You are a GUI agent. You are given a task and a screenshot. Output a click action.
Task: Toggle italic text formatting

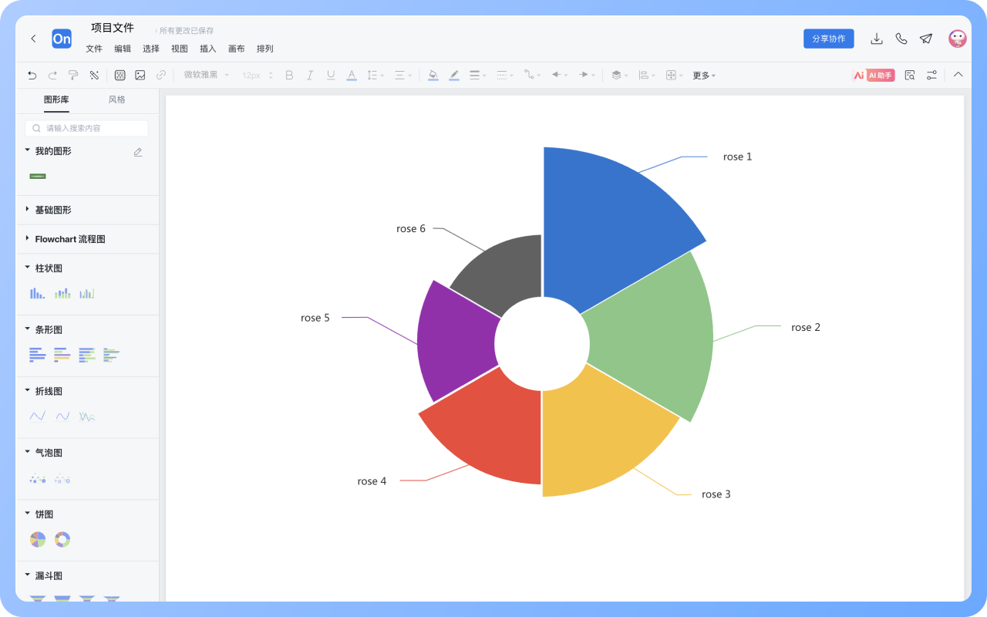(x=310, y=76)
